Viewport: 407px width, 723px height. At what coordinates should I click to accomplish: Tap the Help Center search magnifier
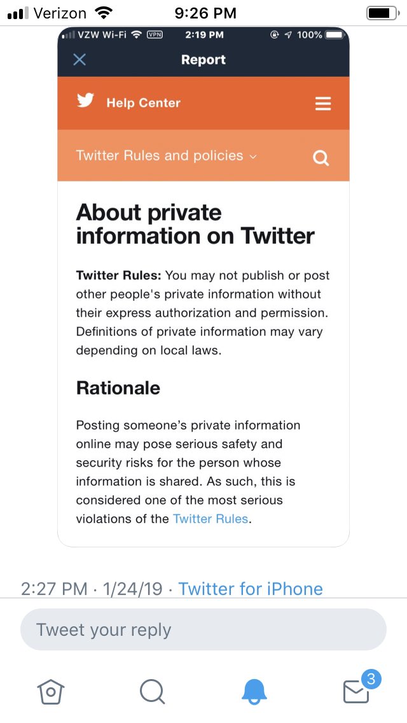321,157
